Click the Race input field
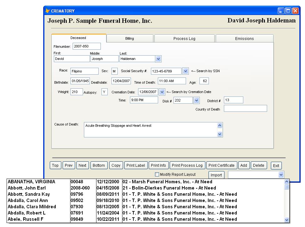This screenshot has width=305, height=227. (85, 71)
